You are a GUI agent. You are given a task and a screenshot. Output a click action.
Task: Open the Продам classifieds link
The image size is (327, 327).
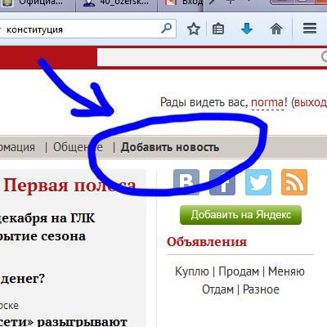[239, 271]
